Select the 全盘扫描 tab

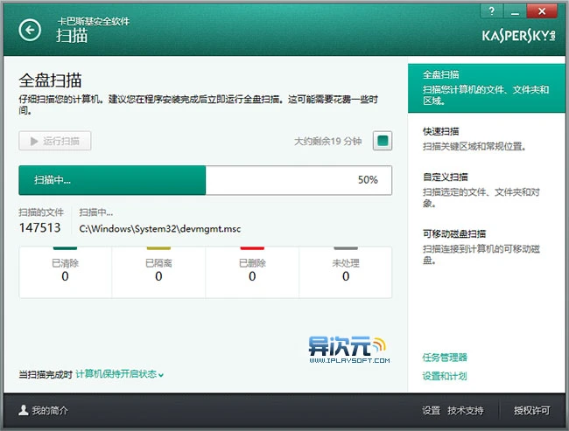486,88
